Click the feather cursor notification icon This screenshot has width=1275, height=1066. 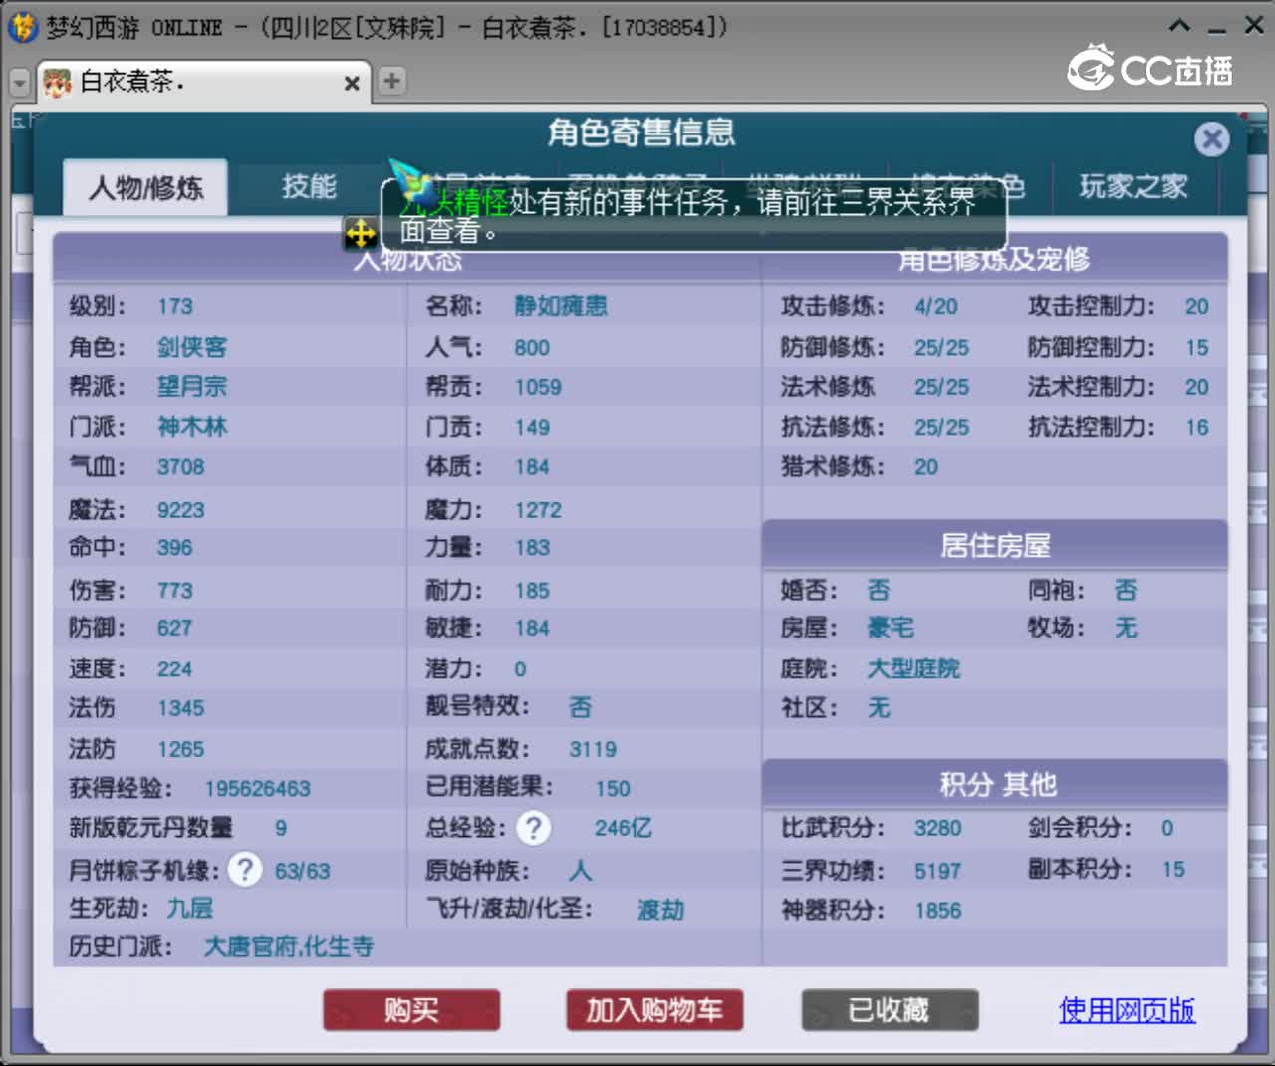410,182
